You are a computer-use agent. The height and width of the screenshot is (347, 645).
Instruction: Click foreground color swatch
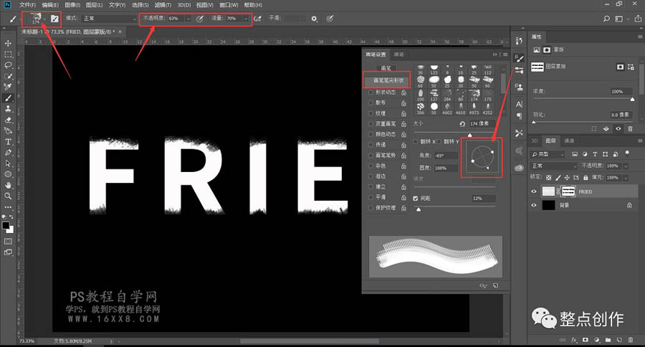pyautogui.click(x=6, y=226)
